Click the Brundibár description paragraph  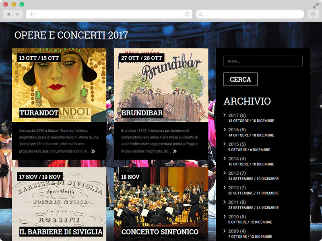point(159,141)
